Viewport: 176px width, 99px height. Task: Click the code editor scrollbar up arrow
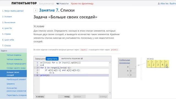[110, 63]
